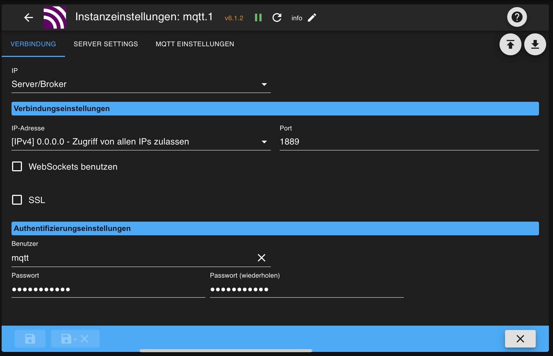This screenshot has width=553, height=356.
Task: Open help with question mark icon
Action: (517, 17)
